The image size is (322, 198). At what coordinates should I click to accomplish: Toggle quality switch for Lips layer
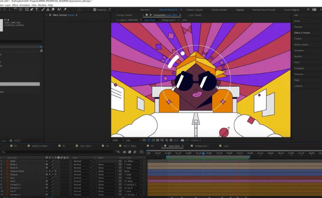click(53, 178)
